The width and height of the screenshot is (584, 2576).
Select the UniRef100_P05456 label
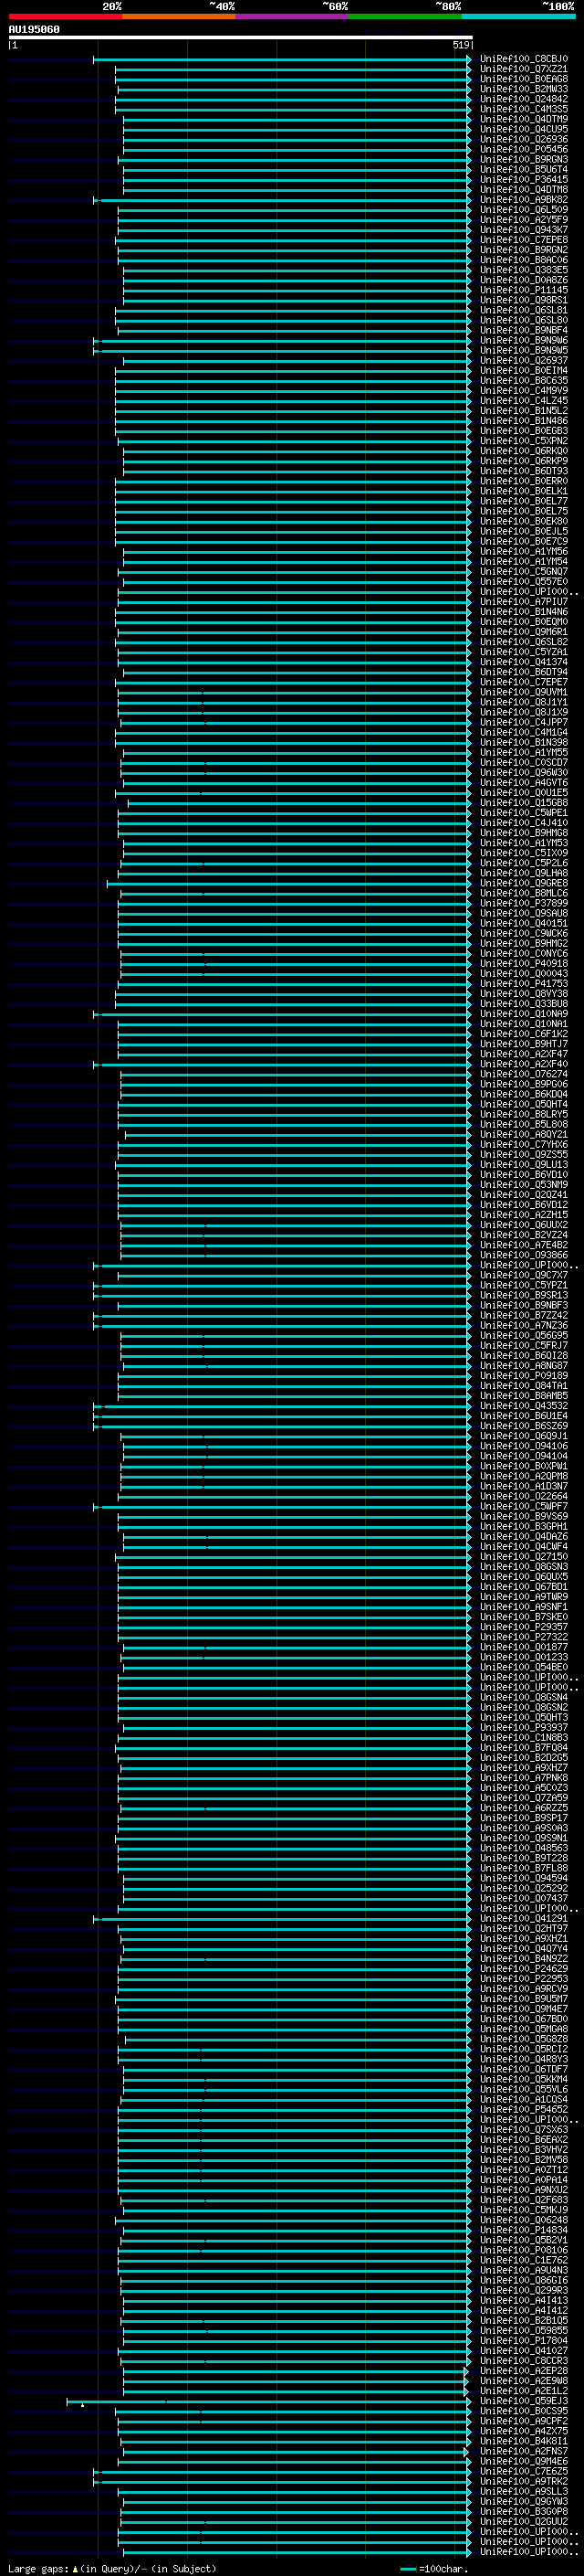tap(524, 149)
